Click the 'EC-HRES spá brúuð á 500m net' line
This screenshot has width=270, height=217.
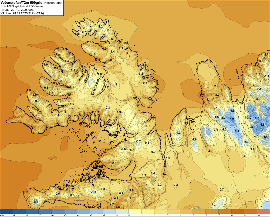(22, 6)
